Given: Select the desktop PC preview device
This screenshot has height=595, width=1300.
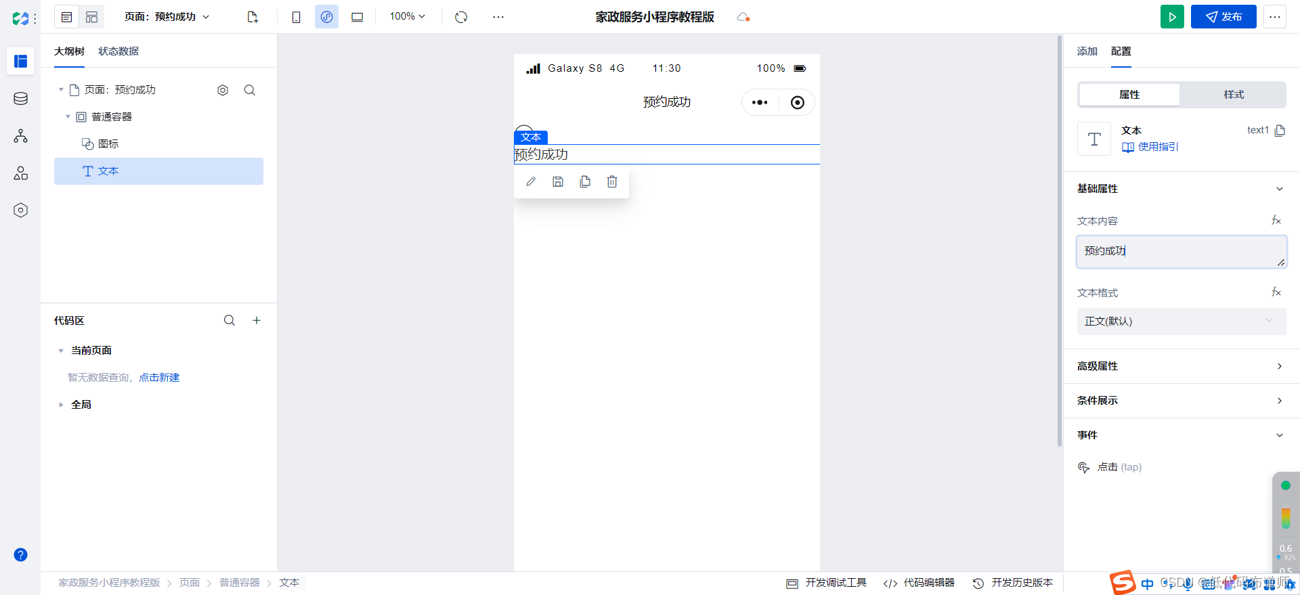Looking at the screenshot, I should (357, 17).
